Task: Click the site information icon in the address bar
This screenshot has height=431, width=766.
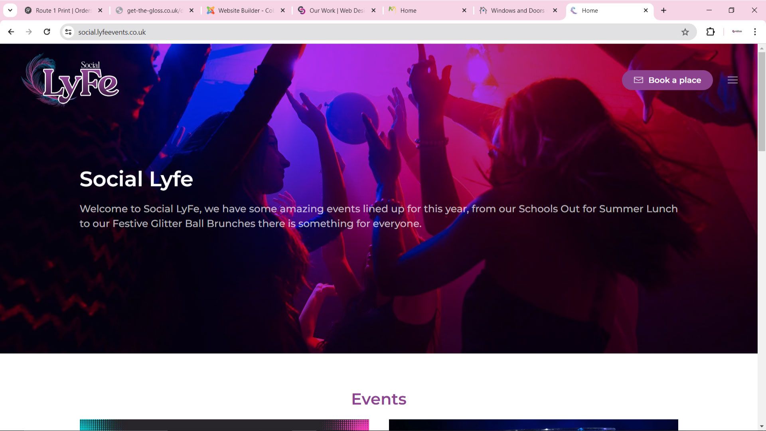Action: point(68,32)
